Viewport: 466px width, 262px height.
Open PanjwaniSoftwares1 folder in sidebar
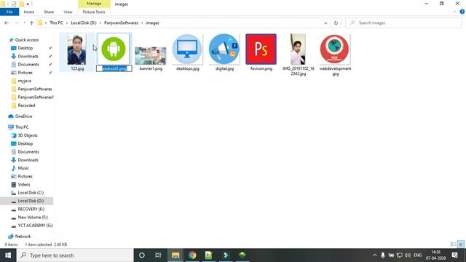tap(36, 97)
